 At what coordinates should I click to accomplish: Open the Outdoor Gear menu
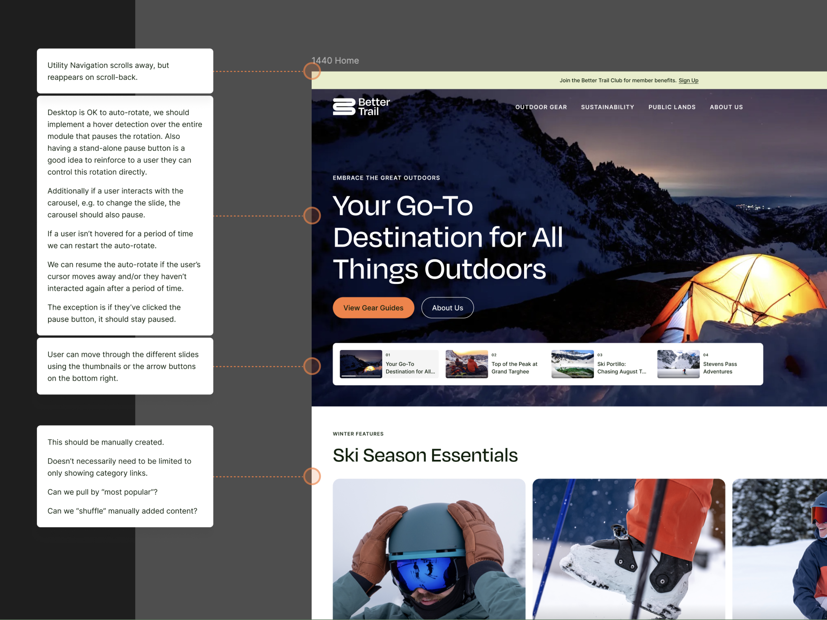point(541,107)
